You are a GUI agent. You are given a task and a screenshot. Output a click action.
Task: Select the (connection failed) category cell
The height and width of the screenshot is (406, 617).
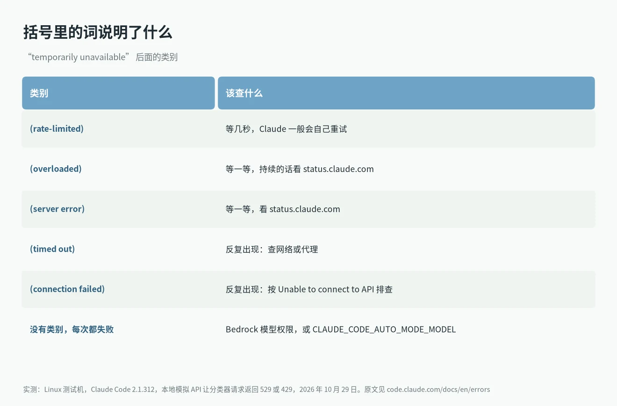pos(67,289)
